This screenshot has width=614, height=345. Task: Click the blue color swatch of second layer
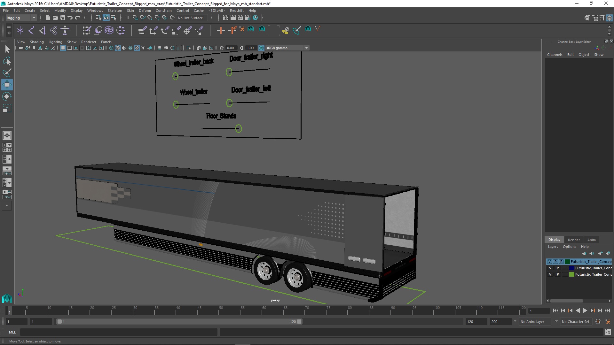click(572, 268)
